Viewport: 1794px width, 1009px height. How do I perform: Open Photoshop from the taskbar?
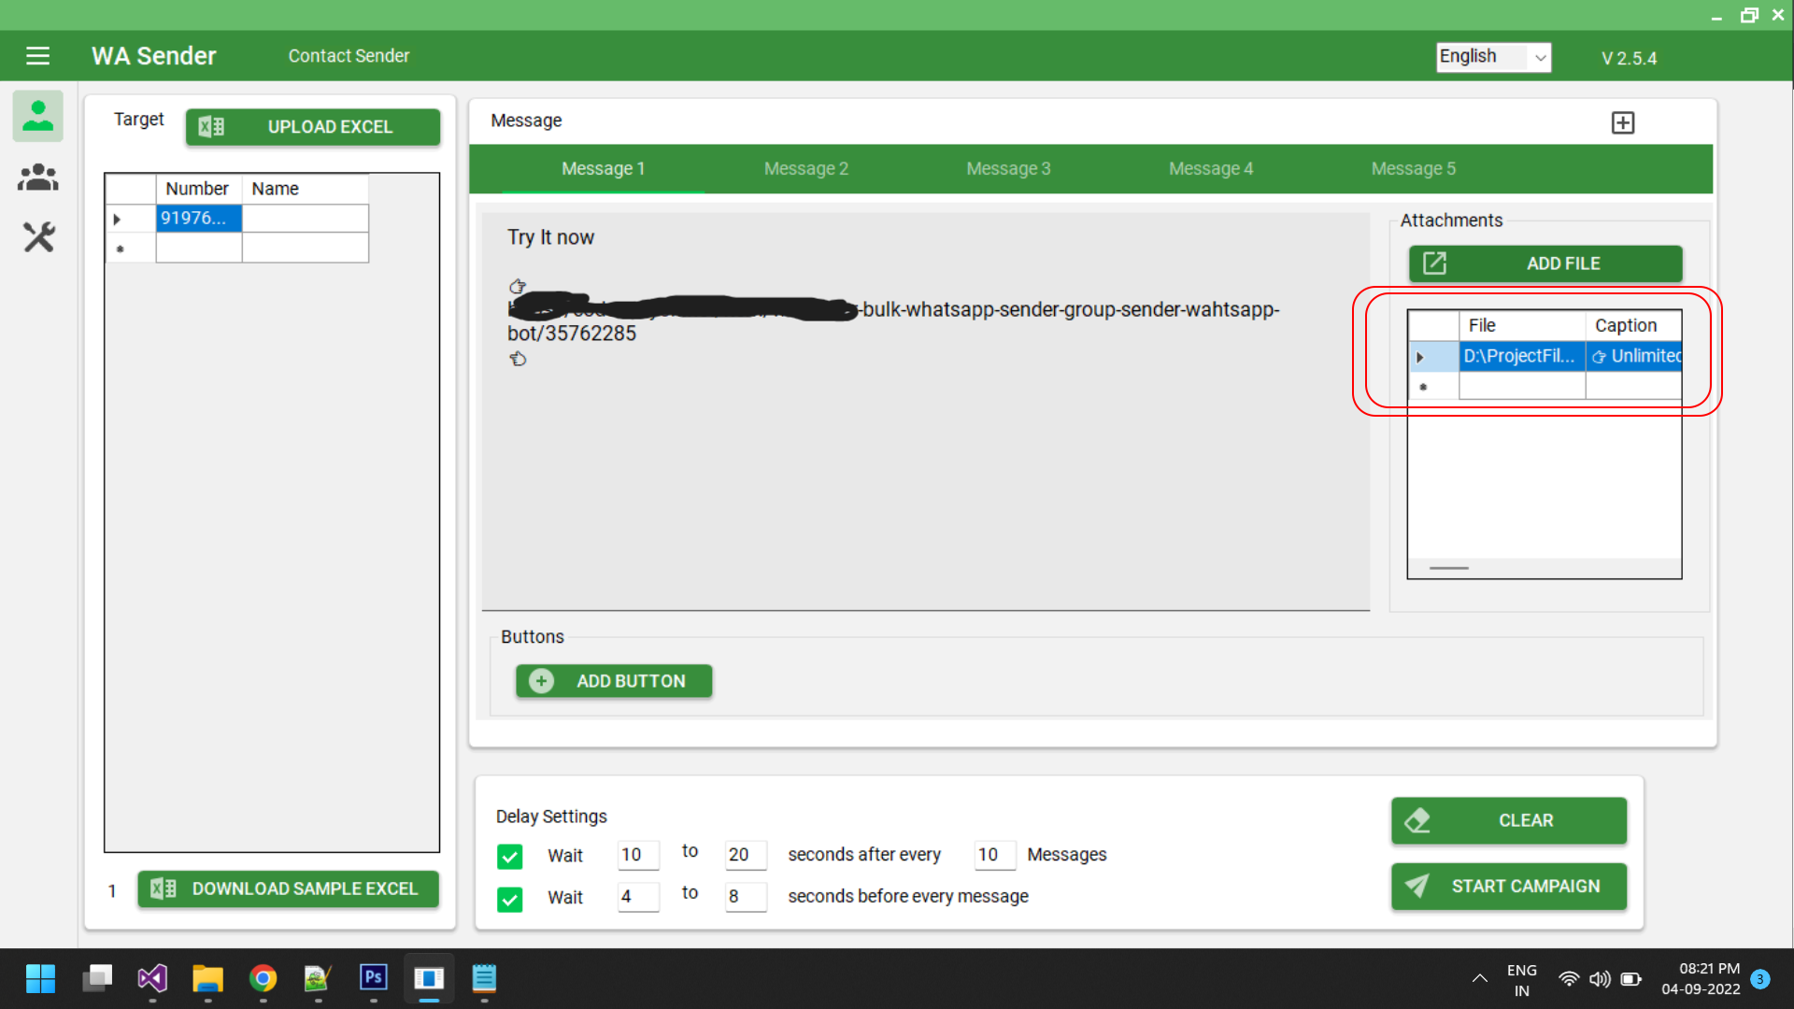coord(373,978)
